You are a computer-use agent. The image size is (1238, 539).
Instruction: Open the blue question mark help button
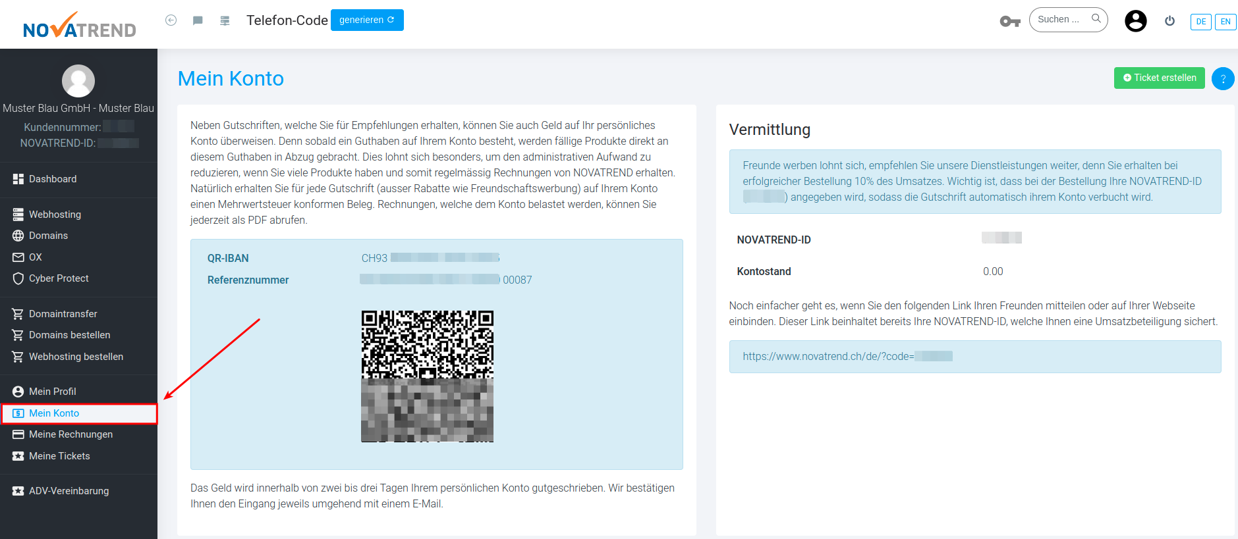(x=1223, y=79)
